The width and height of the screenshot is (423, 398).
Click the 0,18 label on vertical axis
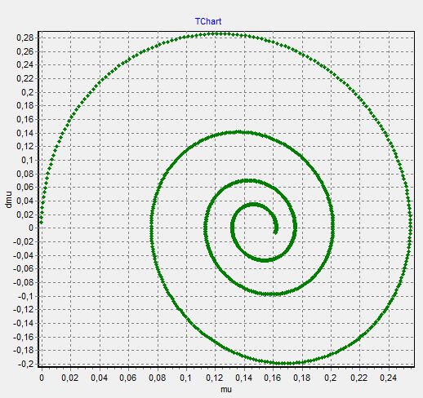pos(25,106)
